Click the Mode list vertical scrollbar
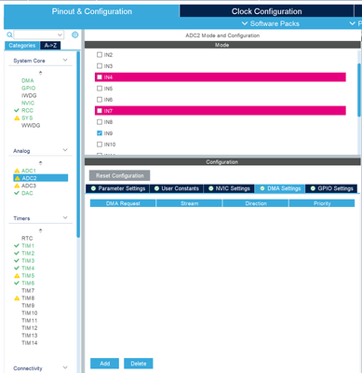This screenshot has width=362, height=373. pos(359,90)
